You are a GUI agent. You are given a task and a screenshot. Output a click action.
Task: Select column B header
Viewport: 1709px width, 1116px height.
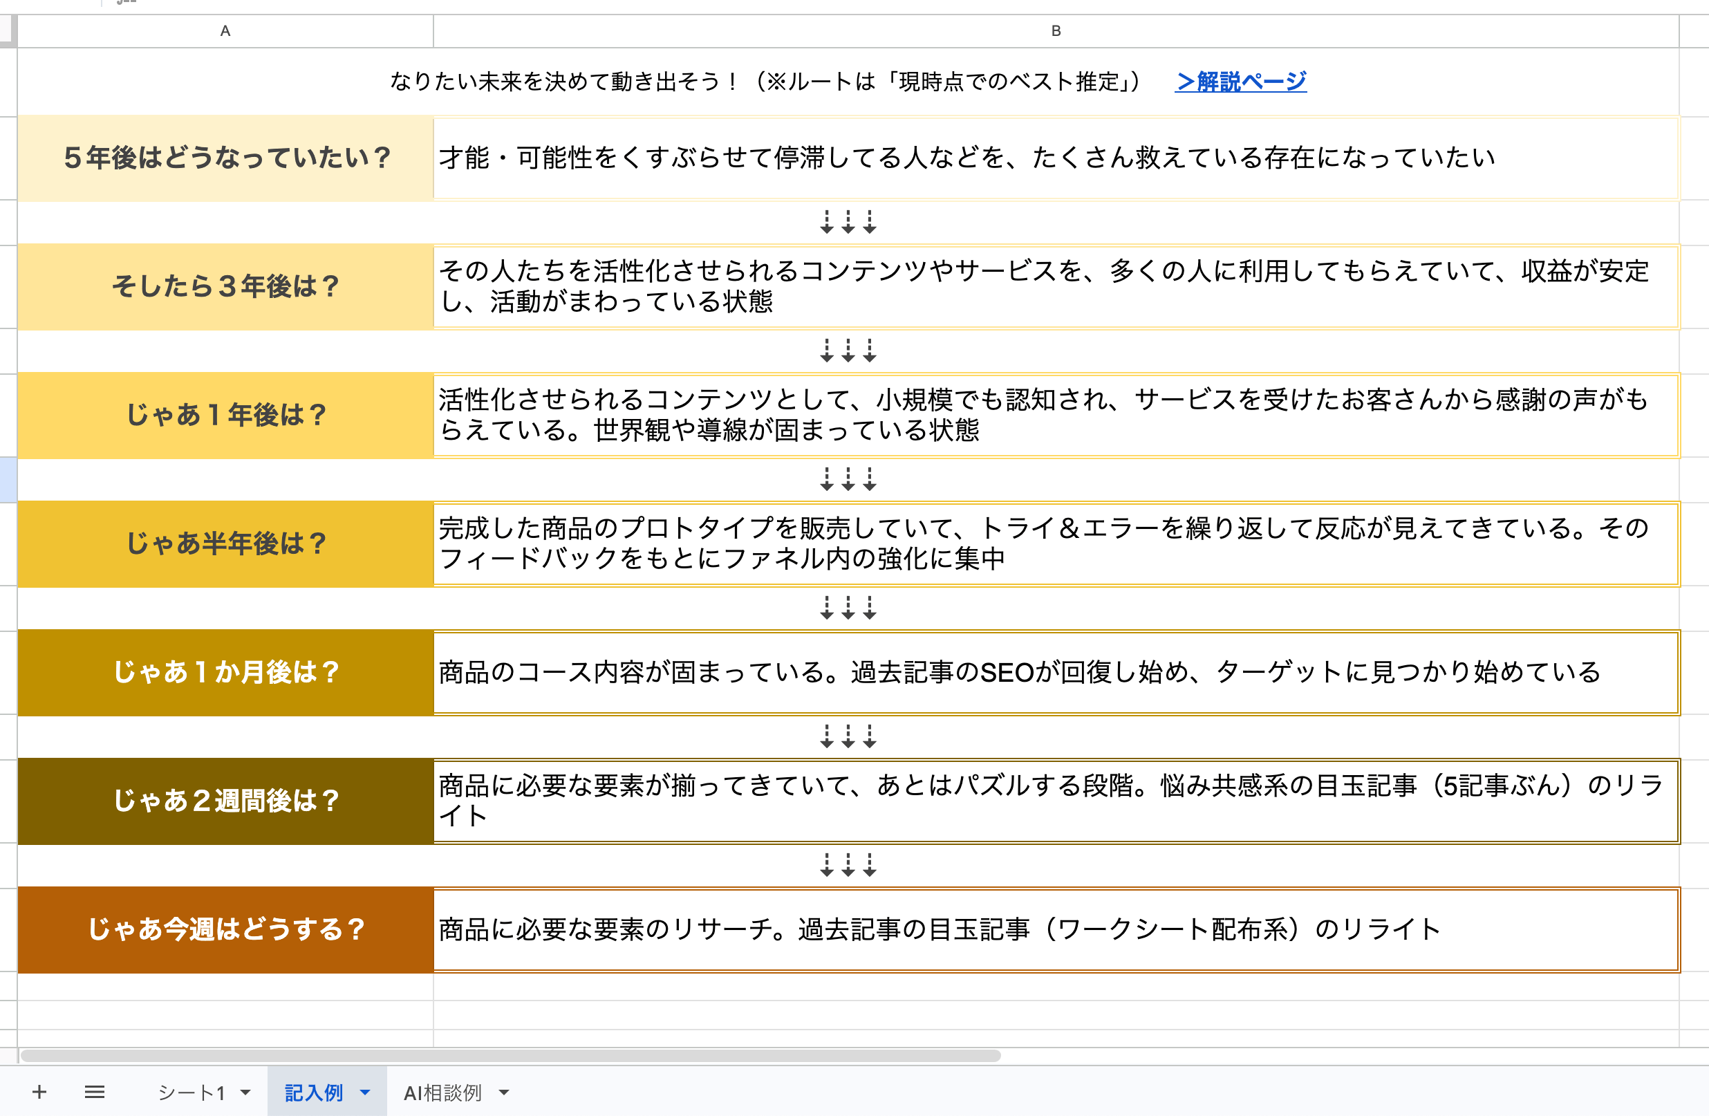coord(1056,31)
